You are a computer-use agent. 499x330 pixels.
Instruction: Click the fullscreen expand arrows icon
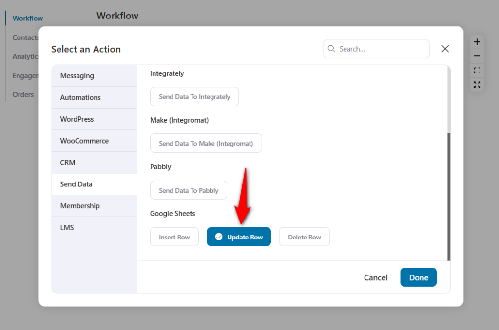tap(477, 85)
